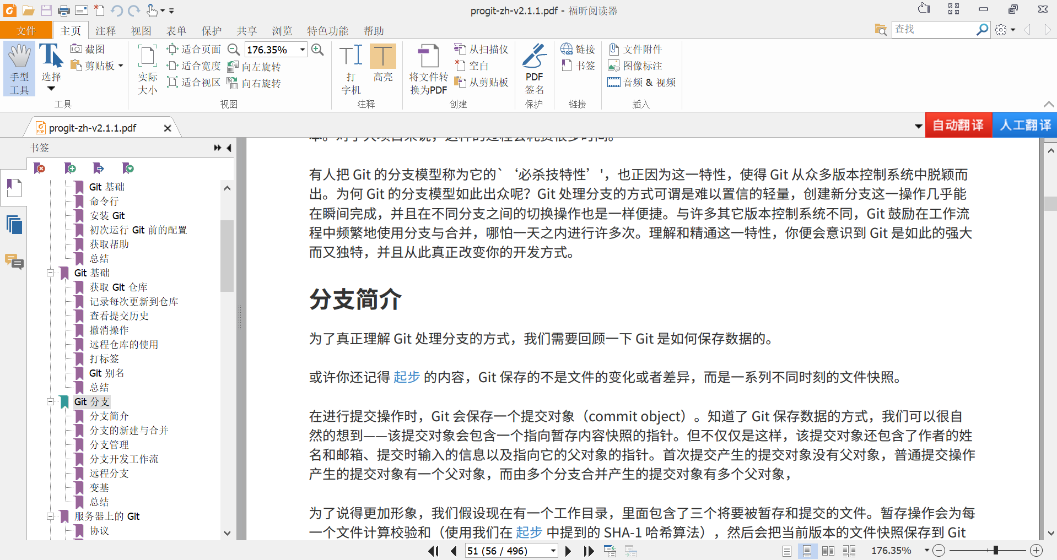
Task: Choose Fit Visible (适合视区)
Action: click(194, 82)
